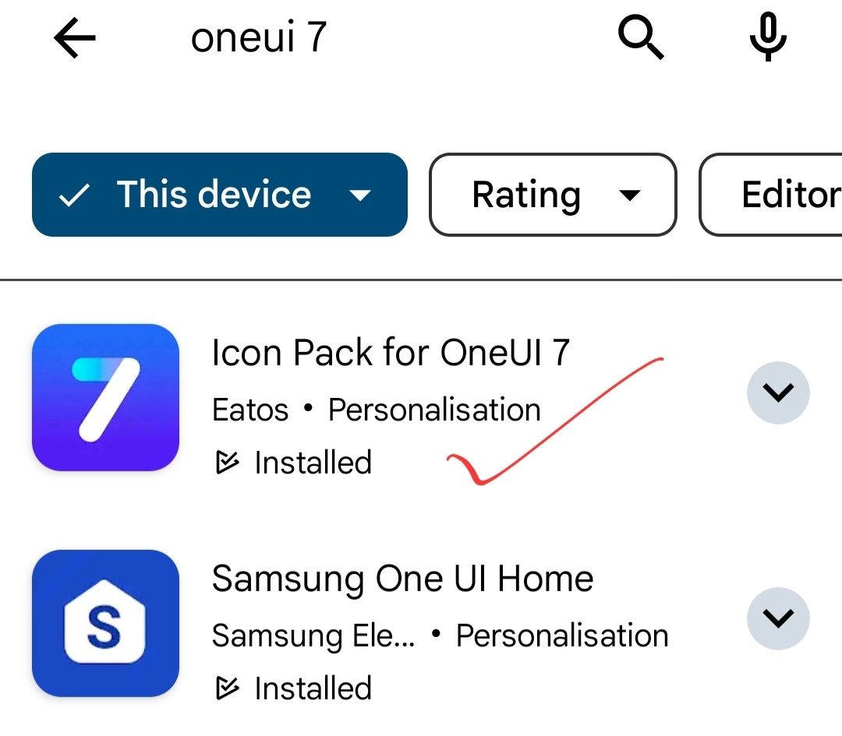Tap Samsung Electronics developer link
Screen dimensions: 842x736
tap(310, 635)
